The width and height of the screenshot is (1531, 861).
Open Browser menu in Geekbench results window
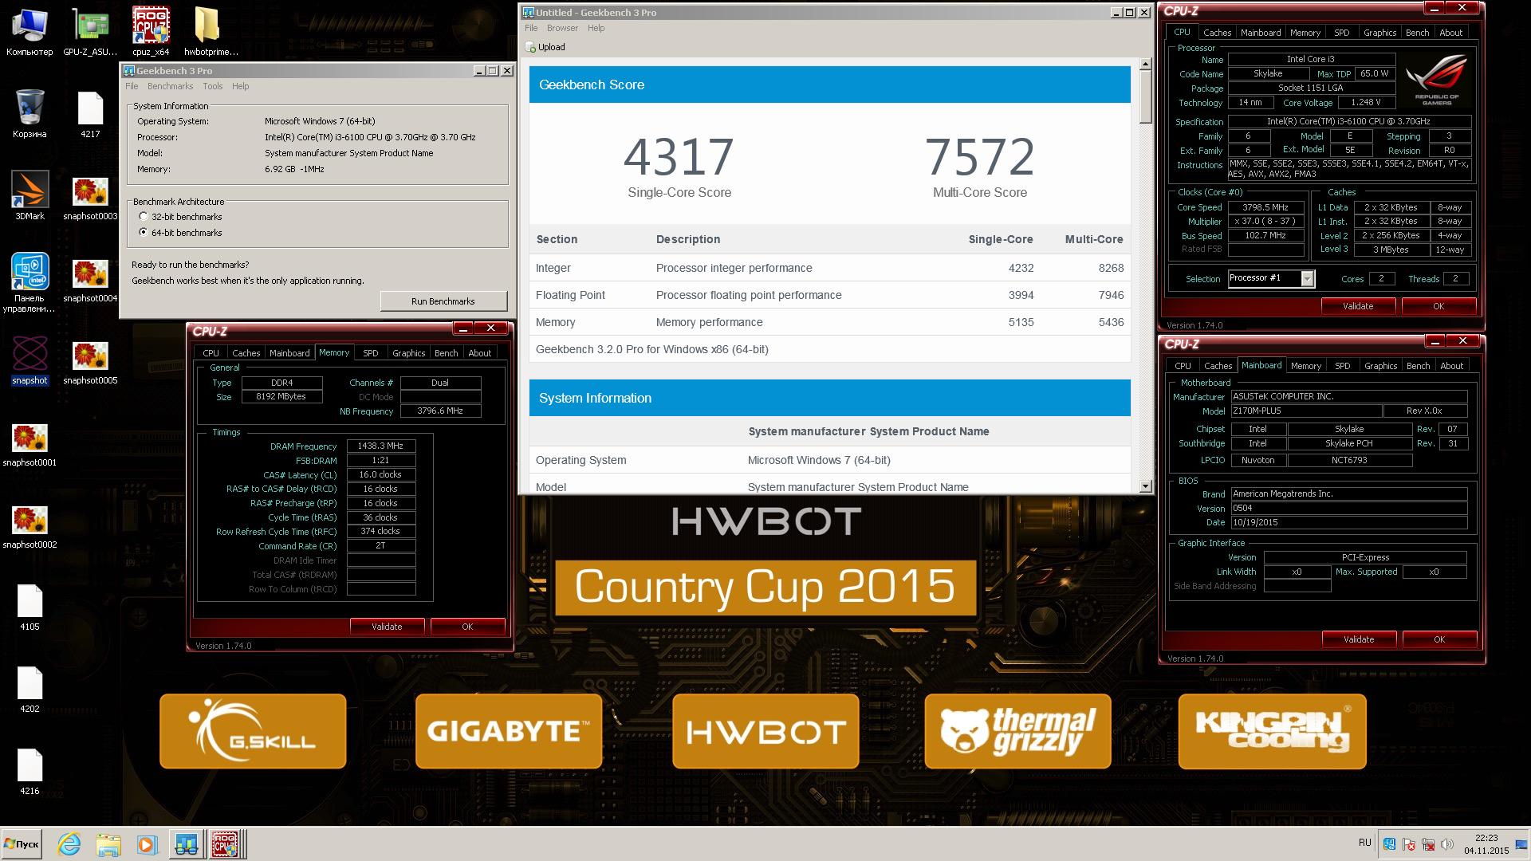[562, 28]
